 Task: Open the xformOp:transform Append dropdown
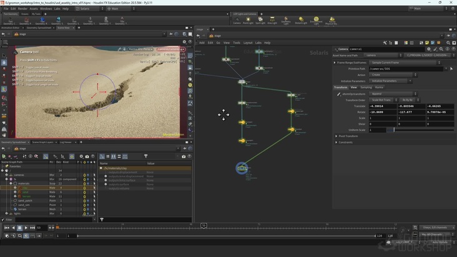[x=393, y=94]
